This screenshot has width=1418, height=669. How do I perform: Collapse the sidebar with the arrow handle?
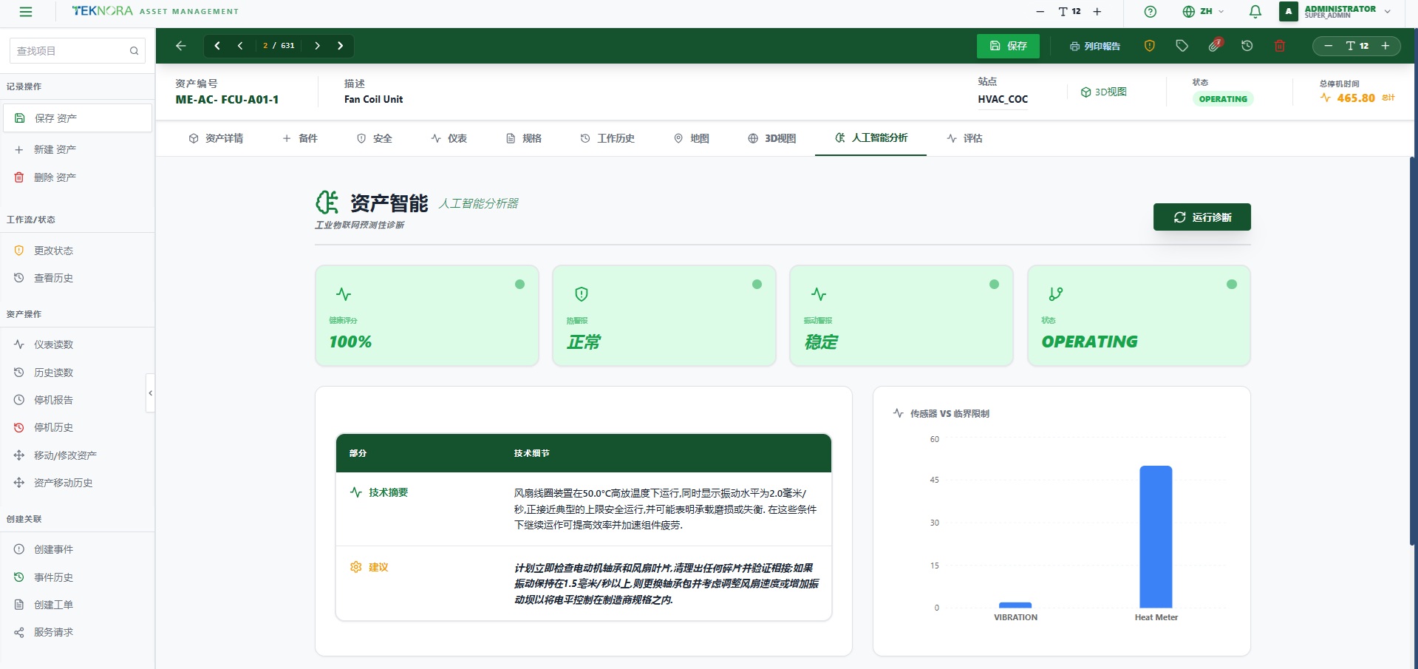(x=151, y=393)
